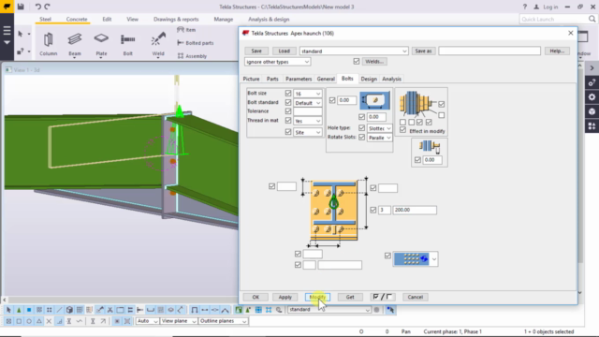Select the Weld tool

pyautogui.click(x=158, y=44)
